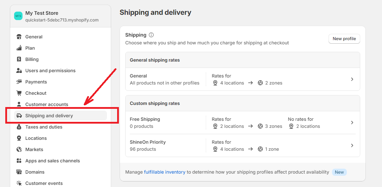Screen dimensions: 382x187
Task: Click the MTS store avatar
Action: [18, 16]
